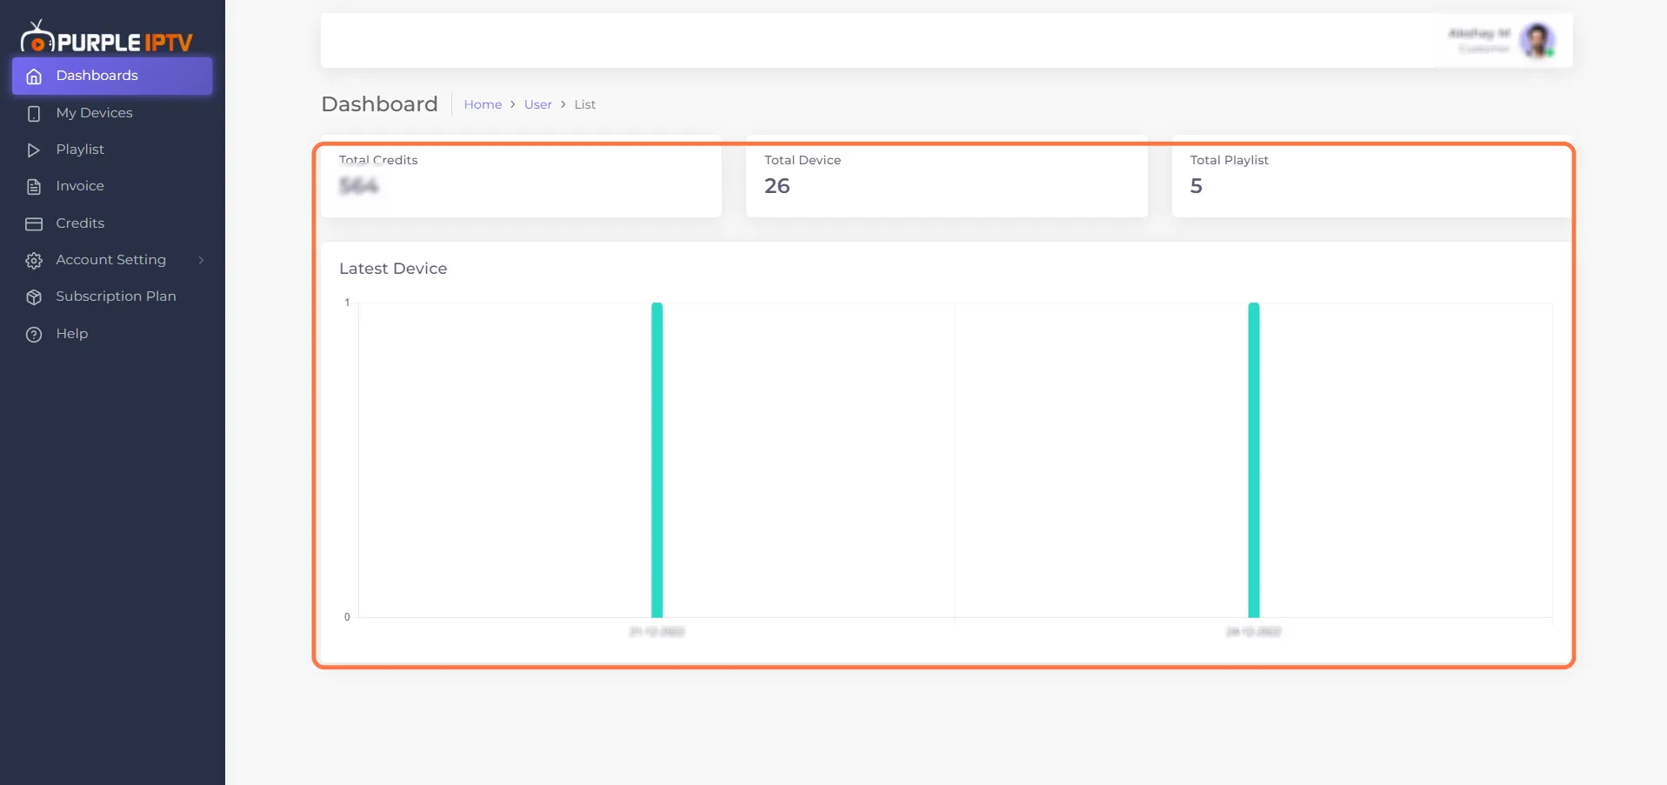Click the Total Device value 26
Image resolution: width=1667 pixels, height=785 pixels.
pyautogui.click(x=777, y=186)
